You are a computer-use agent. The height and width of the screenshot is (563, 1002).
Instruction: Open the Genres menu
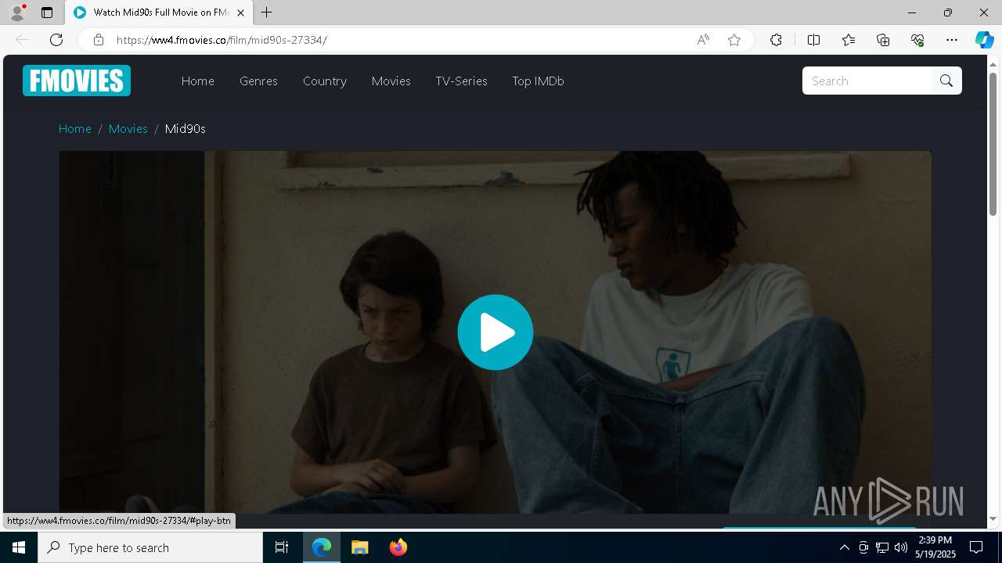[258, 81]
